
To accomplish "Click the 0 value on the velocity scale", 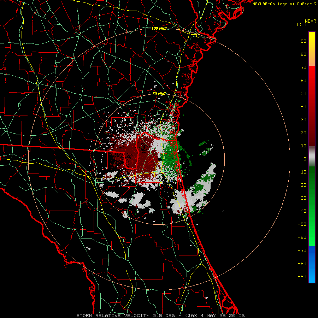I will click(305, 159).
